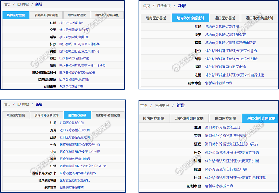Open the 境内体外诊断试剂延续注册申请表 link
Image resolution: width=279 pixels, height=193 pixels.
230,43
